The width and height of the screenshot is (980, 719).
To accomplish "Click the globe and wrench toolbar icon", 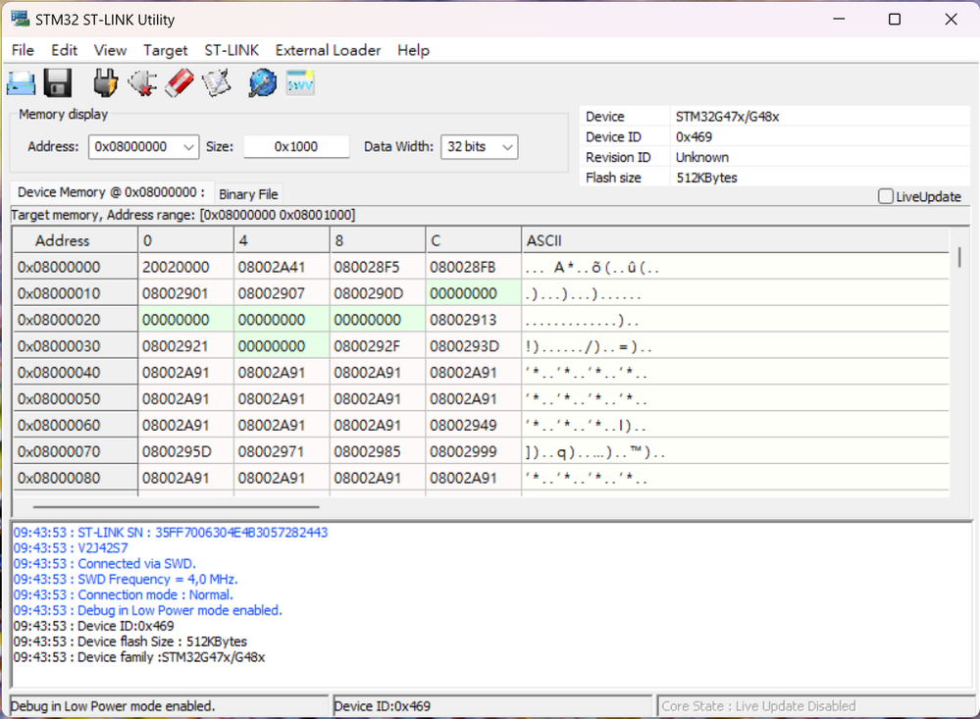I will (x=262, y=83).
